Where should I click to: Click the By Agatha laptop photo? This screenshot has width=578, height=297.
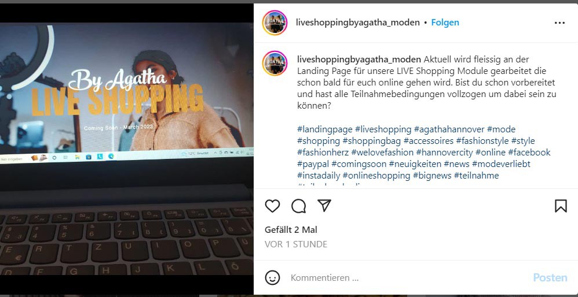pyautogui.click(x=127, y=148)
